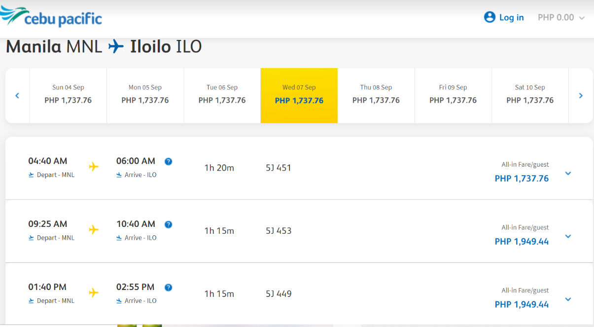Click the arrival icon beside 06:00 AM Arrive - ILO

coord(119,175)
